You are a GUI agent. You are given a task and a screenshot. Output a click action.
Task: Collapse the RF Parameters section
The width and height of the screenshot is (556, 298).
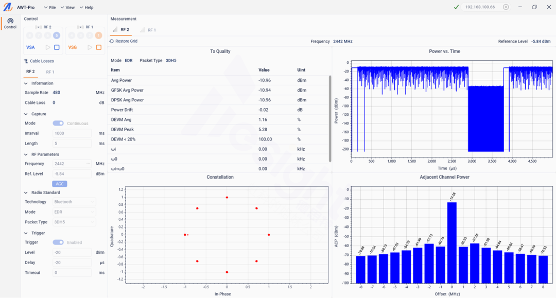coord(26,154)
